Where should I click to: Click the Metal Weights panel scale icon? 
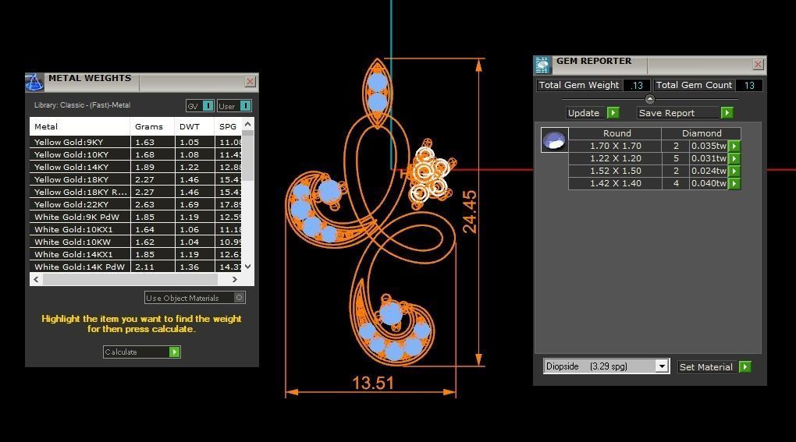(x=34, y=82)
